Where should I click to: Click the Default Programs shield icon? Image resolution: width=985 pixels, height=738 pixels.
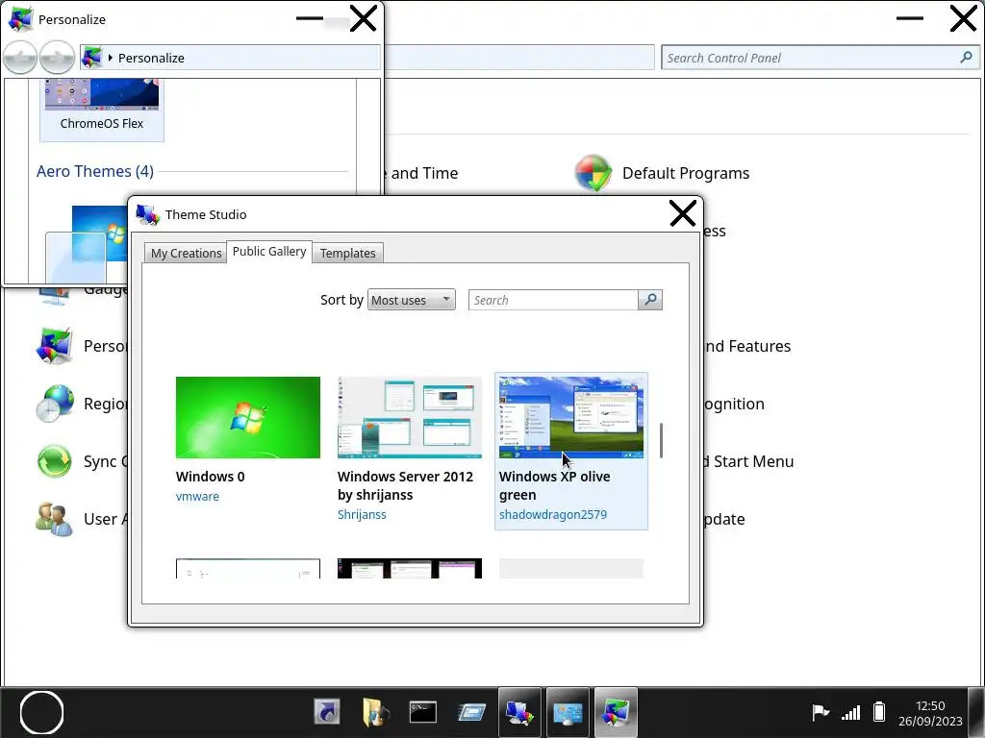593,173
